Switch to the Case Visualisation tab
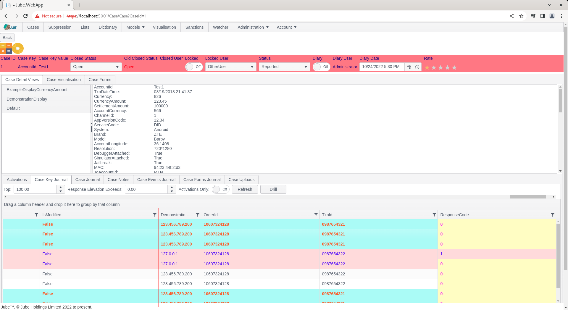Image resolution: width=568 pixels, height=310 pixels. [x=64, y=80]
